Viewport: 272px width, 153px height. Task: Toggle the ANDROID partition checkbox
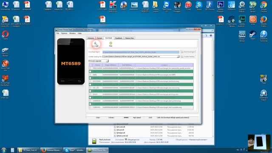(x=90, y=101)
